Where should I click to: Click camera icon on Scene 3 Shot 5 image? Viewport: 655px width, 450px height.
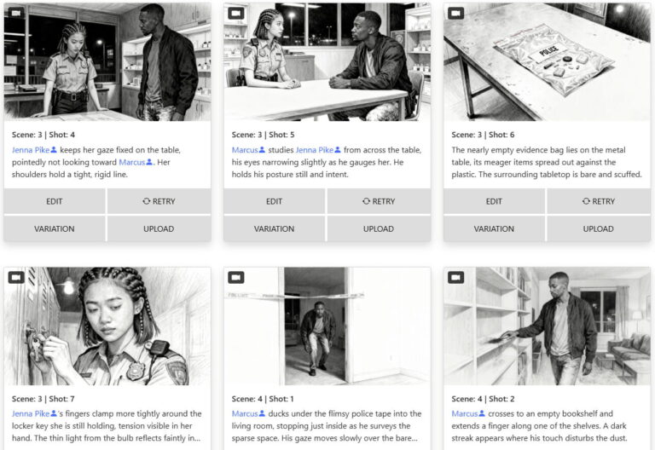(x=237, y=14)
